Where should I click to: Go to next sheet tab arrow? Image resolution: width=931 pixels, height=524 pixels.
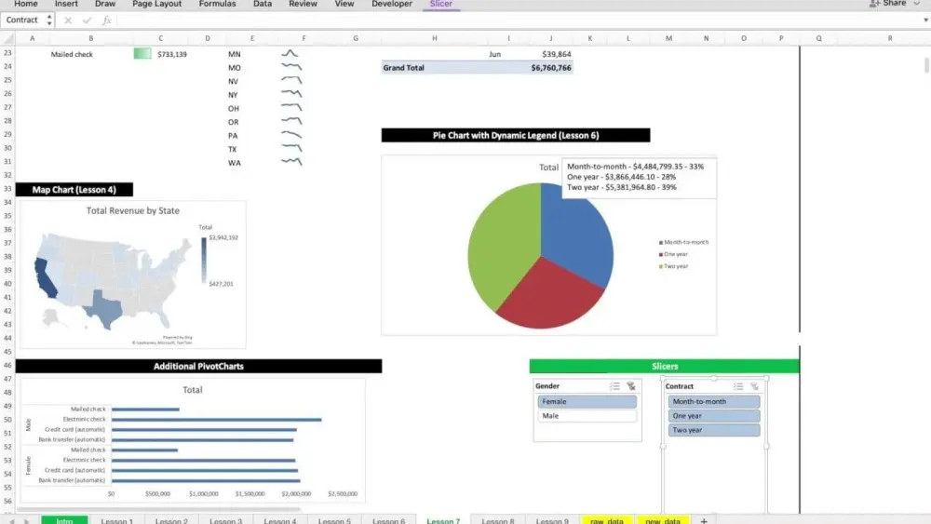pos(26,521)
